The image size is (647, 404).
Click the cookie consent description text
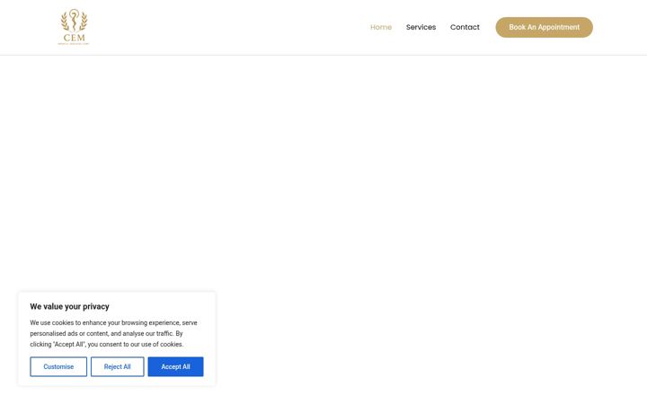pos(113,333)
